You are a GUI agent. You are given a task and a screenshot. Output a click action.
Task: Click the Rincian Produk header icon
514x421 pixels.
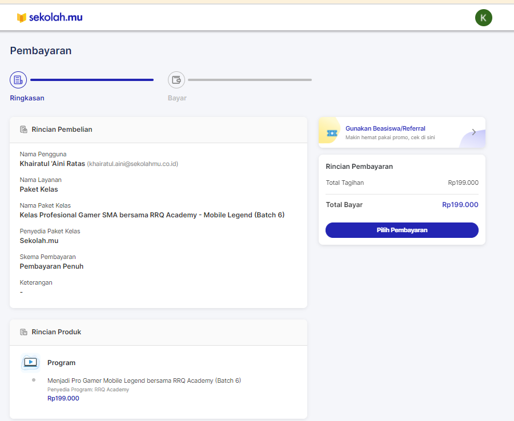click(23, 332)
